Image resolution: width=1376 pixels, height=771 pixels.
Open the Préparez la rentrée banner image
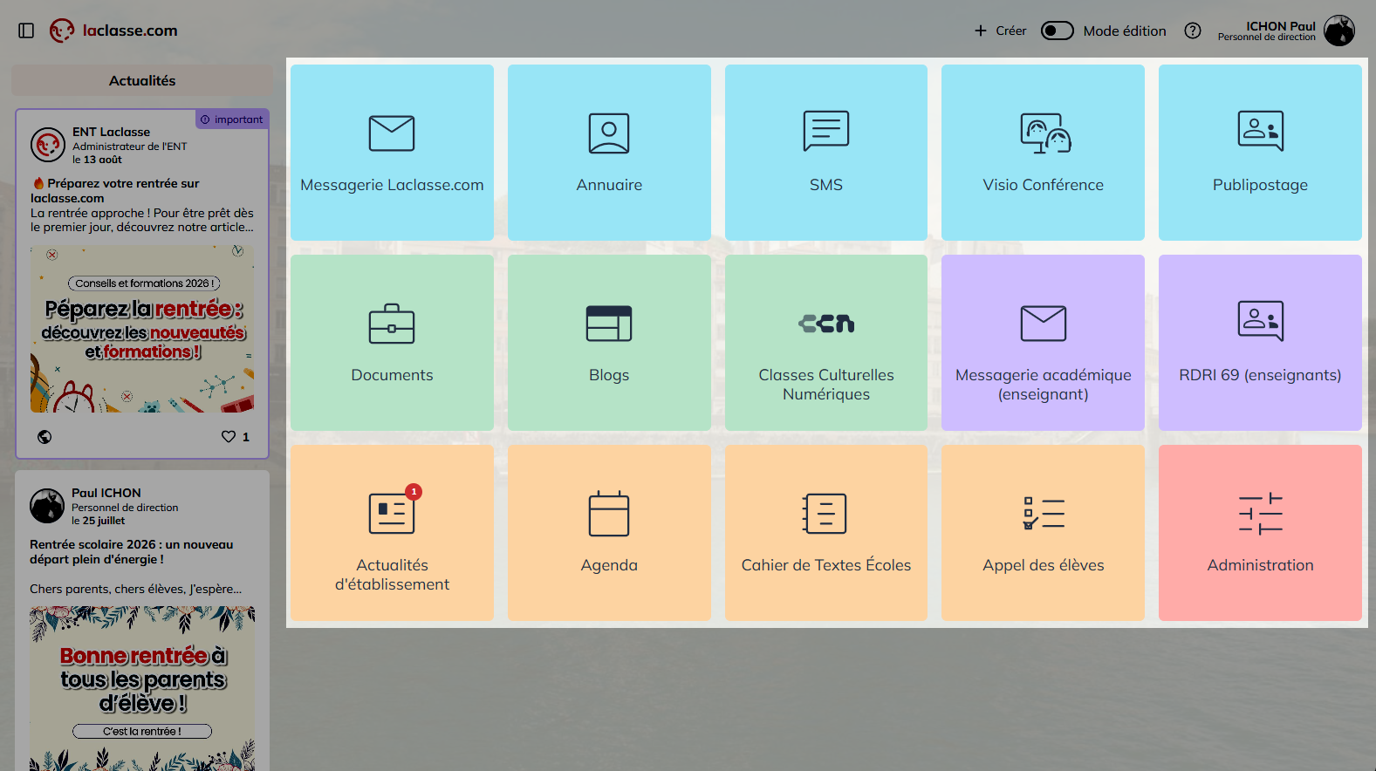coord(142,329)
